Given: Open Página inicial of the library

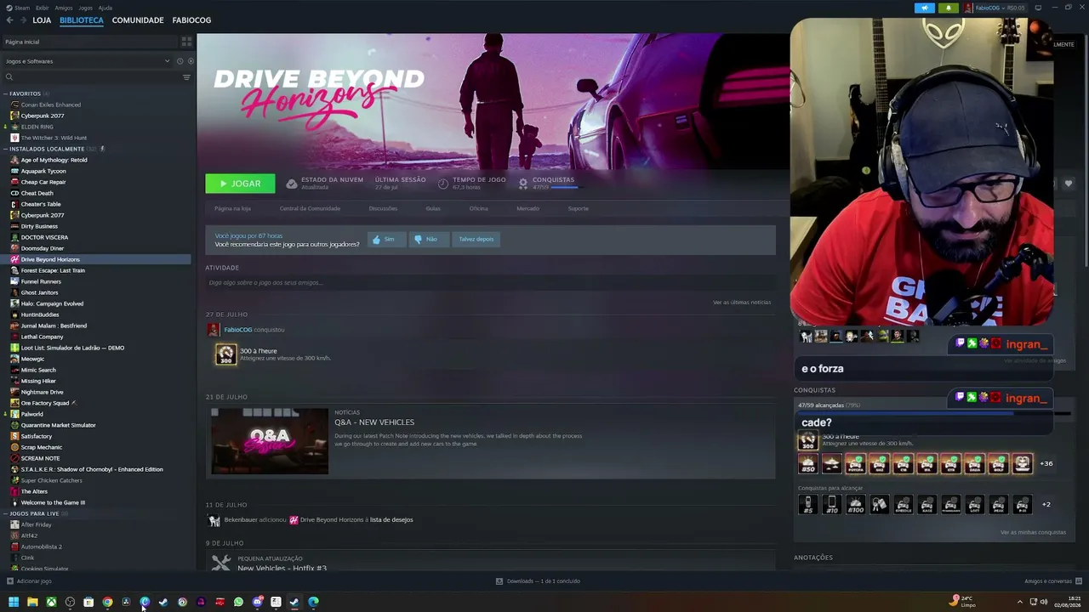Looking at the screenshot, I should tap(90, 42).
